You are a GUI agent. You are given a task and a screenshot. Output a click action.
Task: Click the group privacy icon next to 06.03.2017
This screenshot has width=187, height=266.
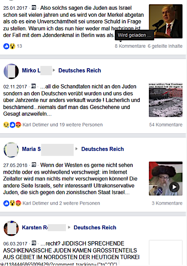(x=34, y=243)
